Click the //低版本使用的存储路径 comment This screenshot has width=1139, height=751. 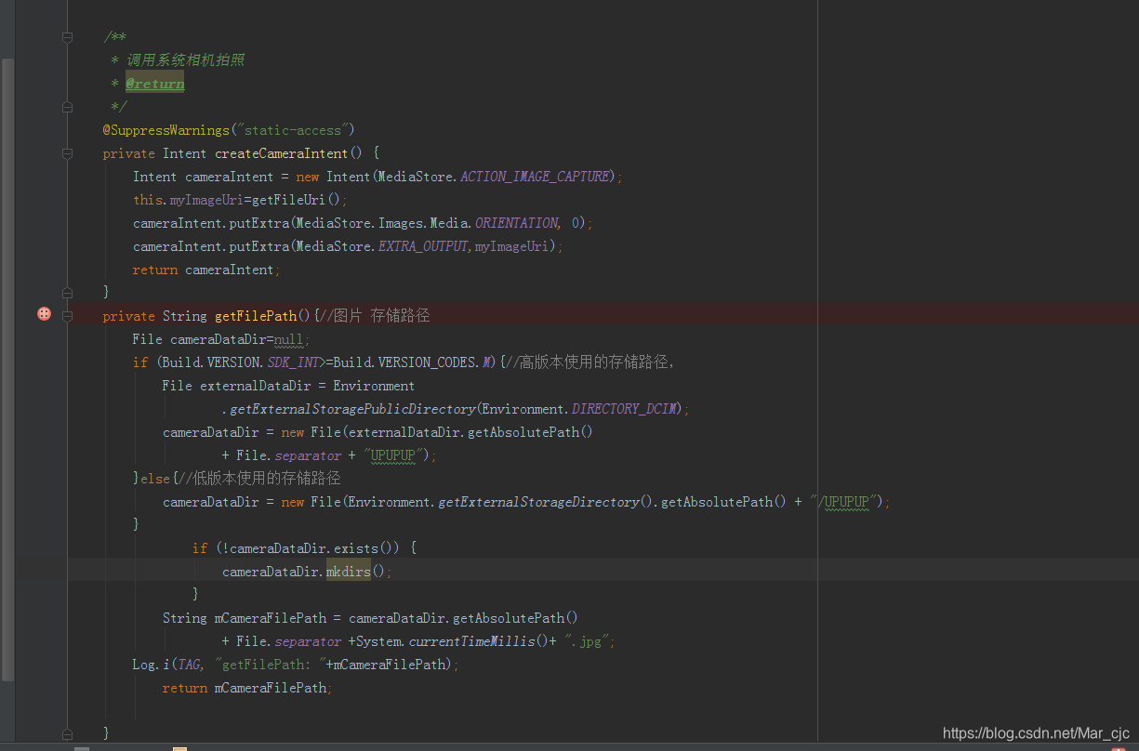point(258,479)
